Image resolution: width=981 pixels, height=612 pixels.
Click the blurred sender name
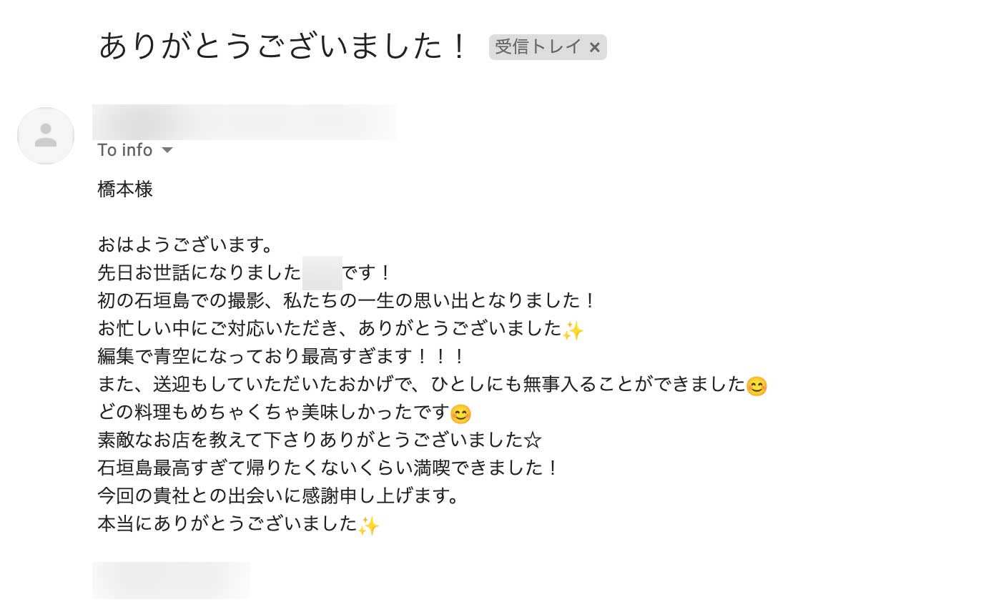coord(243,122)
